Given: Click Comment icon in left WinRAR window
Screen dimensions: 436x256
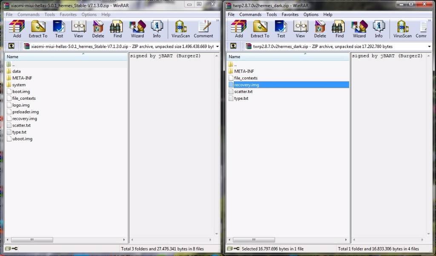Looking at the screenshot, I should 203,29.
